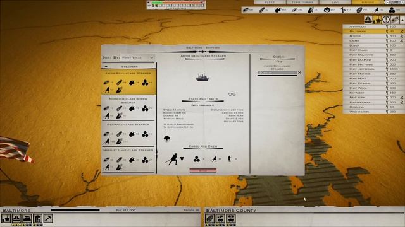The height and width of the screenshot is (227, 405).
Task: Click the ironclad ship icon in Baltimore panel
Action: tap(27, 219)
